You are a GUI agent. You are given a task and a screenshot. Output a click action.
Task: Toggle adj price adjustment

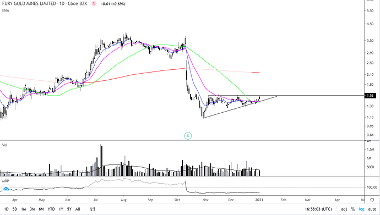coord(344,209)
